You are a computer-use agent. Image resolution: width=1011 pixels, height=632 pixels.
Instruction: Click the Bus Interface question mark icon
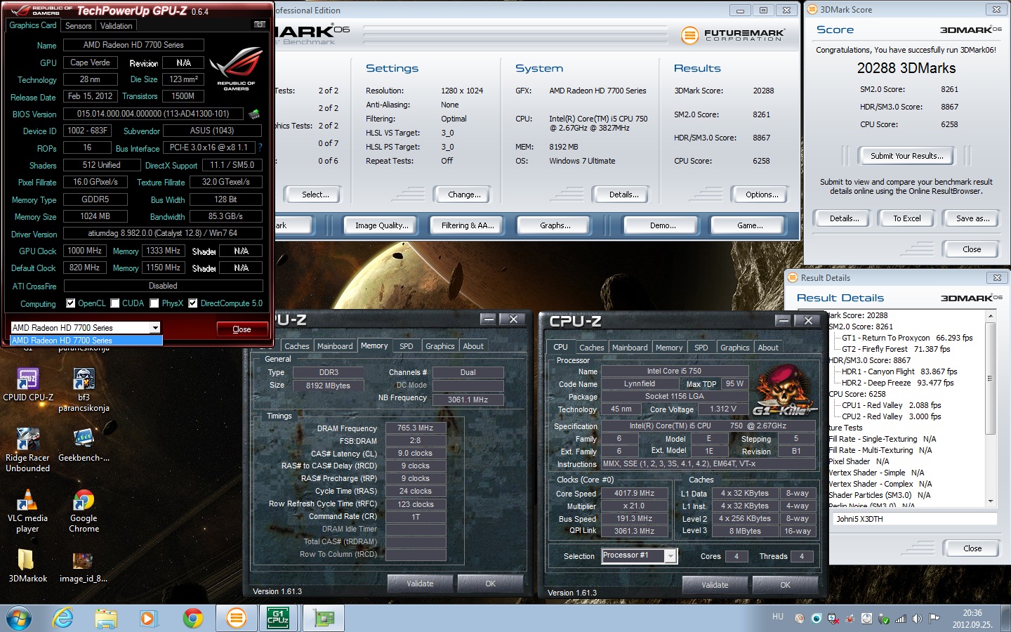coord(260,147)
